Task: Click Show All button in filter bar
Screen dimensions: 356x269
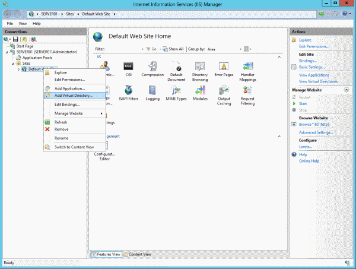Action: (x=173, y=49)
